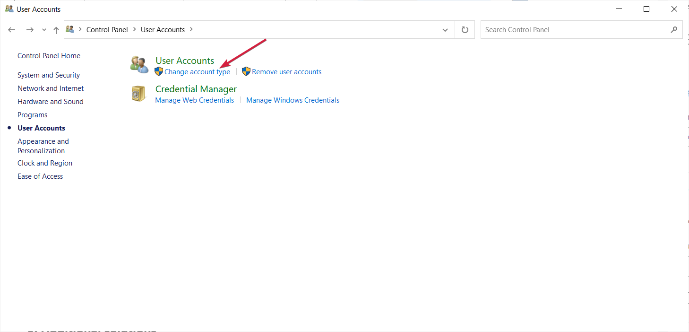
Task: Select Programs in the sidebar
Action: point(33,115)
